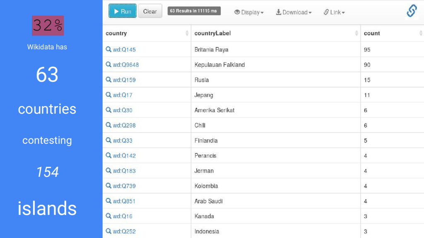Explore wd:Q159 via its magnifier icon
Screen dimensions: 424x238
click(108, 80)
